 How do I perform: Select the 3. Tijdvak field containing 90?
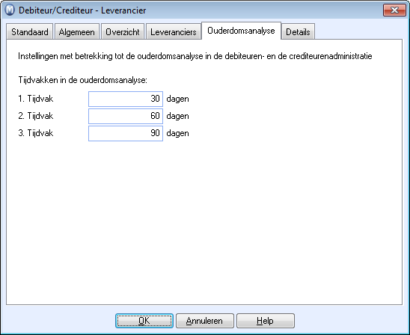point(126,133)
